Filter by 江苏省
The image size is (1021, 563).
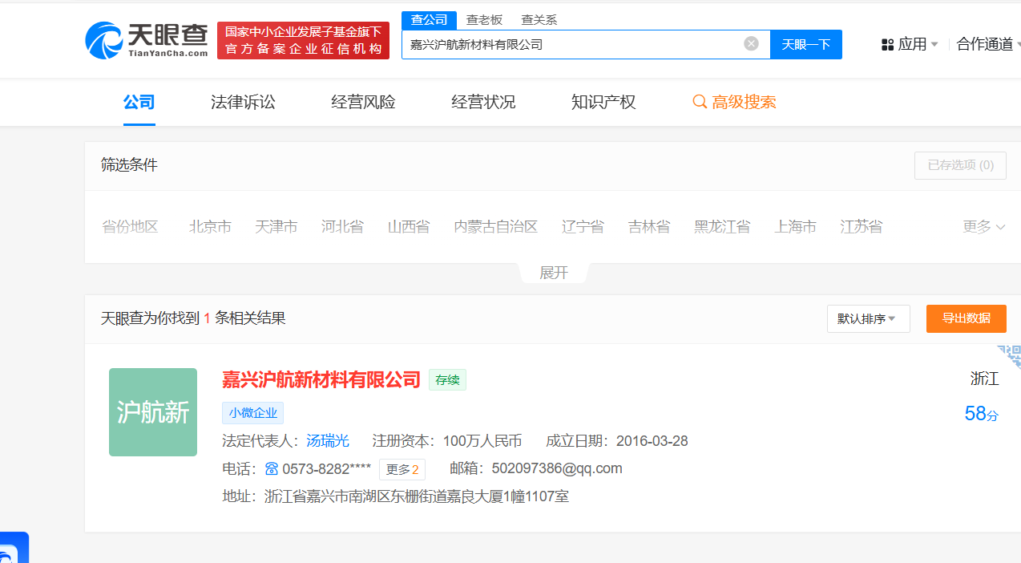point(862,227)
